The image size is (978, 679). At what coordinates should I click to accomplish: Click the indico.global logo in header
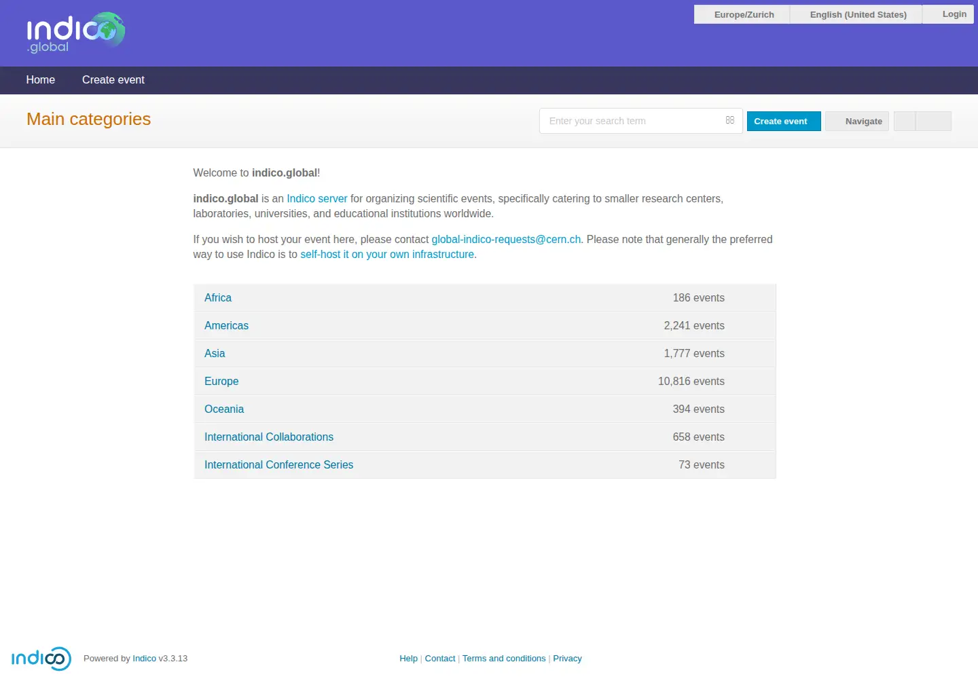76,33
